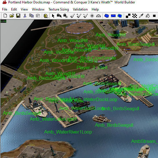
Task: Open the View menu
Action: tap(24, 9)
